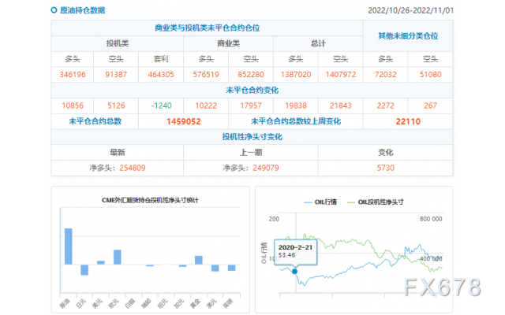Click value 1387020
Viewport: 505px width, 315px height.
pos(296,75)
